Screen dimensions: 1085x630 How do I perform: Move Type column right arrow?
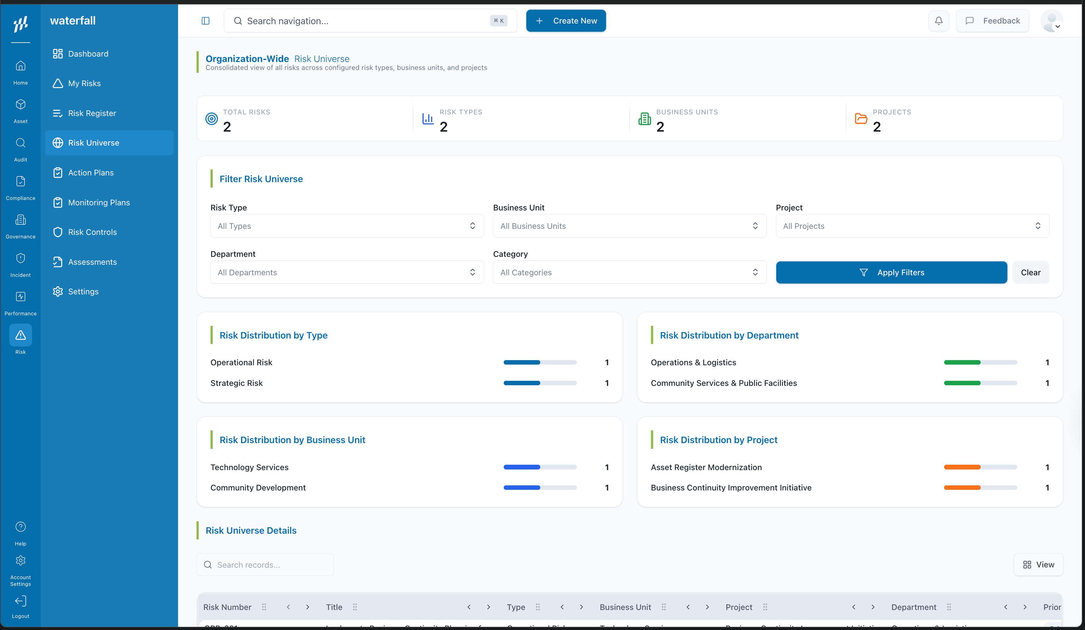coord(581,607)
